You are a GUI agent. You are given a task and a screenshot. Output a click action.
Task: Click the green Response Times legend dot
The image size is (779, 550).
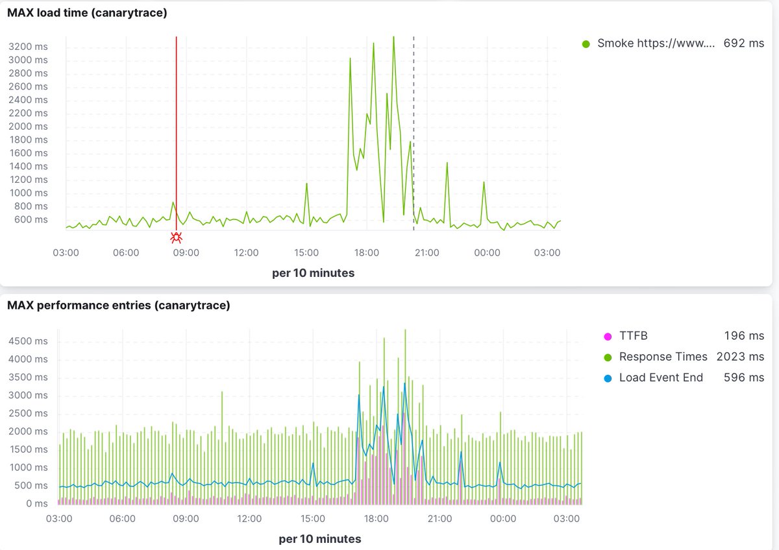pyautogui.click(x=608, y=357)
